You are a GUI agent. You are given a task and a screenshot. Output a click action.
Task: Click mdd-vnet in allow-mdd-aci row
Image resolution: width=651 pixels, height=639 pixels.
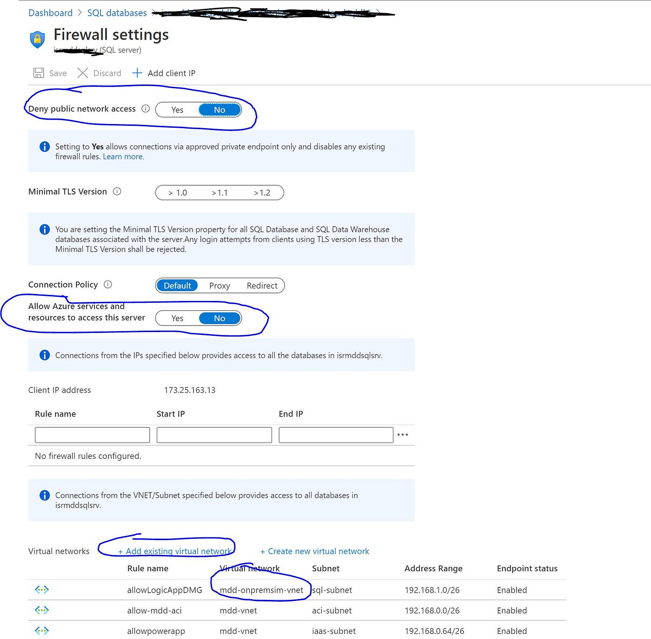(238, 610)
